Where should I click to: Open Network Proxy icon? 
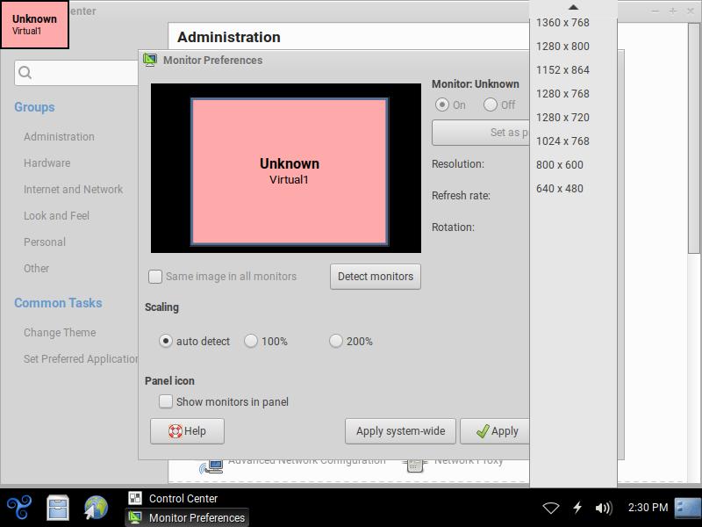(x=414, y=466)
